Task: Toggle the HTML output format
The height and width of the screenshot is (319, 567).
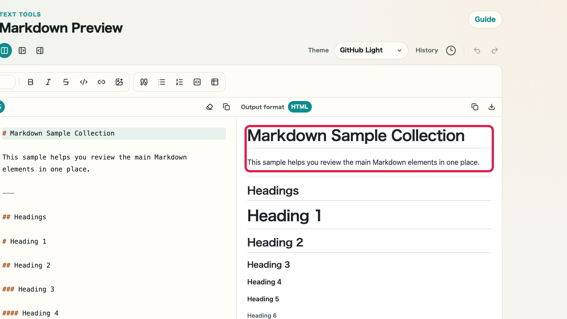Action: pyautogui.click(x=300, y=107)
